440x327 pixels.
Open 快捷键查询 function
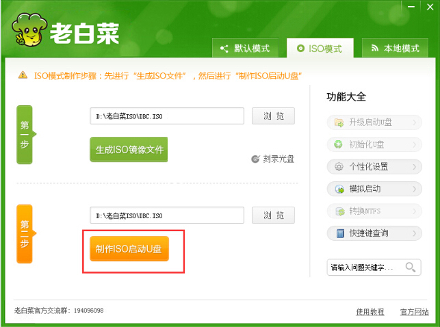click(x=374, y=233)
